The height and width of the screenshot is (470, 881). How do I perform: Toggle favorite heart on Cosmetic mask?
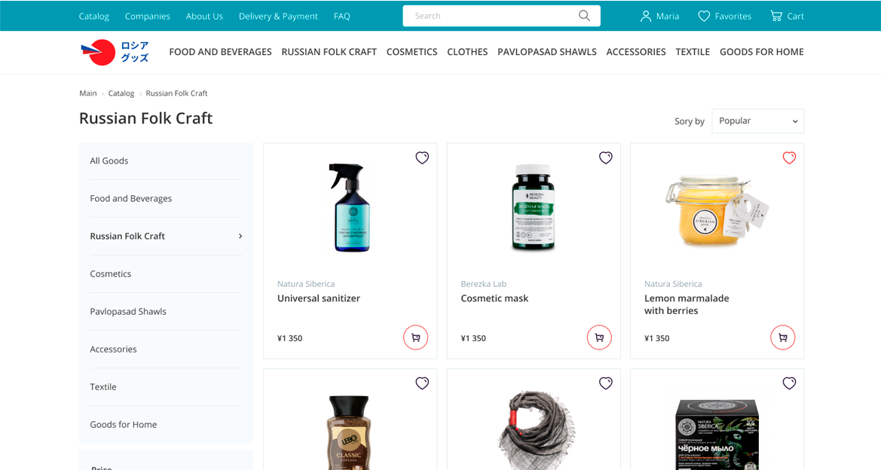(606, 157)
